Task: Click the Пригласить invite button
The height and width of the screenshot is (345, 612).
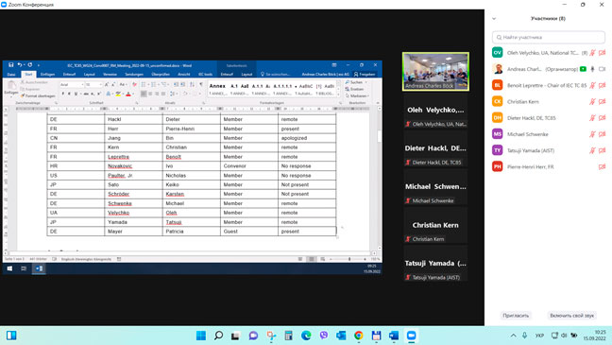Action: [516, 316]
